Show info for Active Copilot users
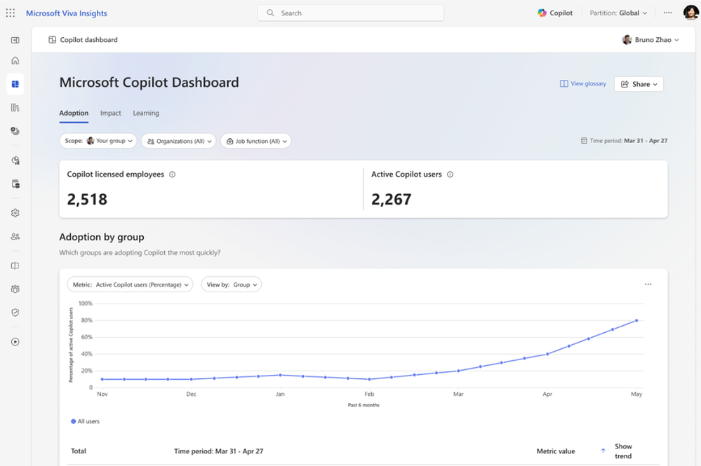The width and height of the screenshot is (701, 466). [x=450, y=174]
